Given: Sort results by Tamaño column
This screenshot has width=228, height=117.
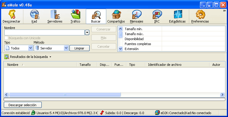Looking at the screenshot, I should pyautogui.click(x=87, y=65).
